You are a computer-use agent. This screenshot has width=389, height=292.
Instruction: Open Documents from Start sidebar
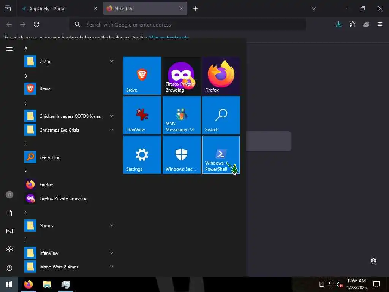(9, 213)
